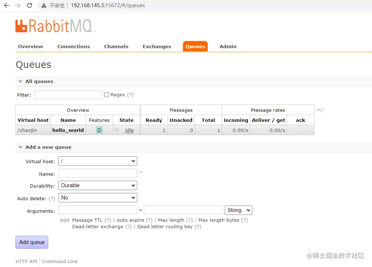
Task: Click the Add queue button
Action: click(32, 242)
